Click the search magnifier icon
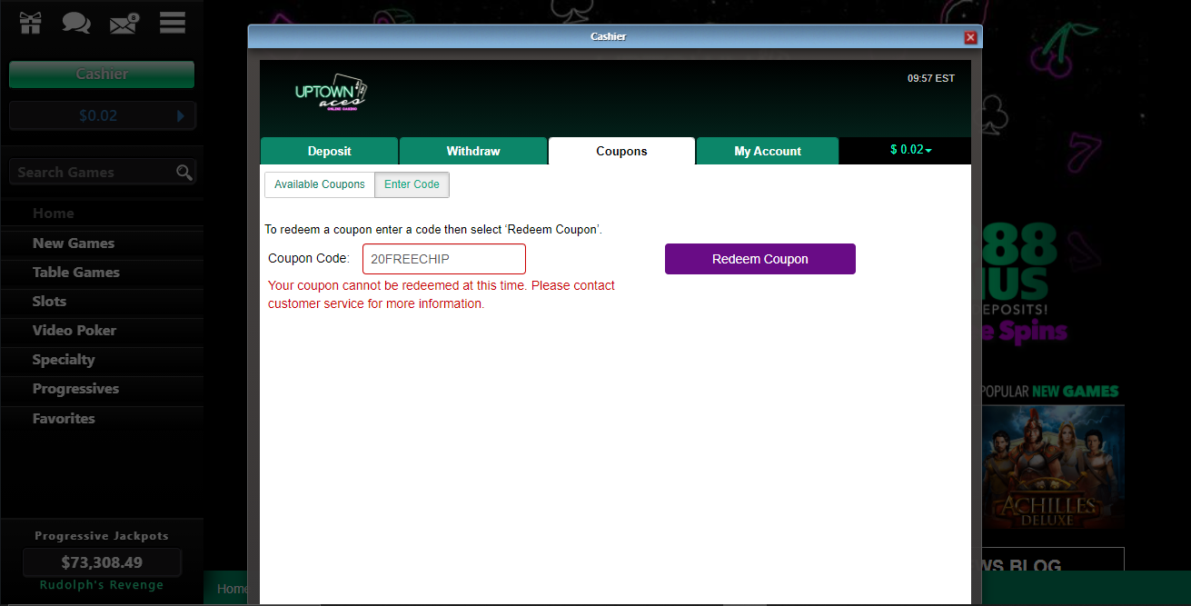Image resolution: width=1191 pixels, height=606 pixels. point(184,173)
